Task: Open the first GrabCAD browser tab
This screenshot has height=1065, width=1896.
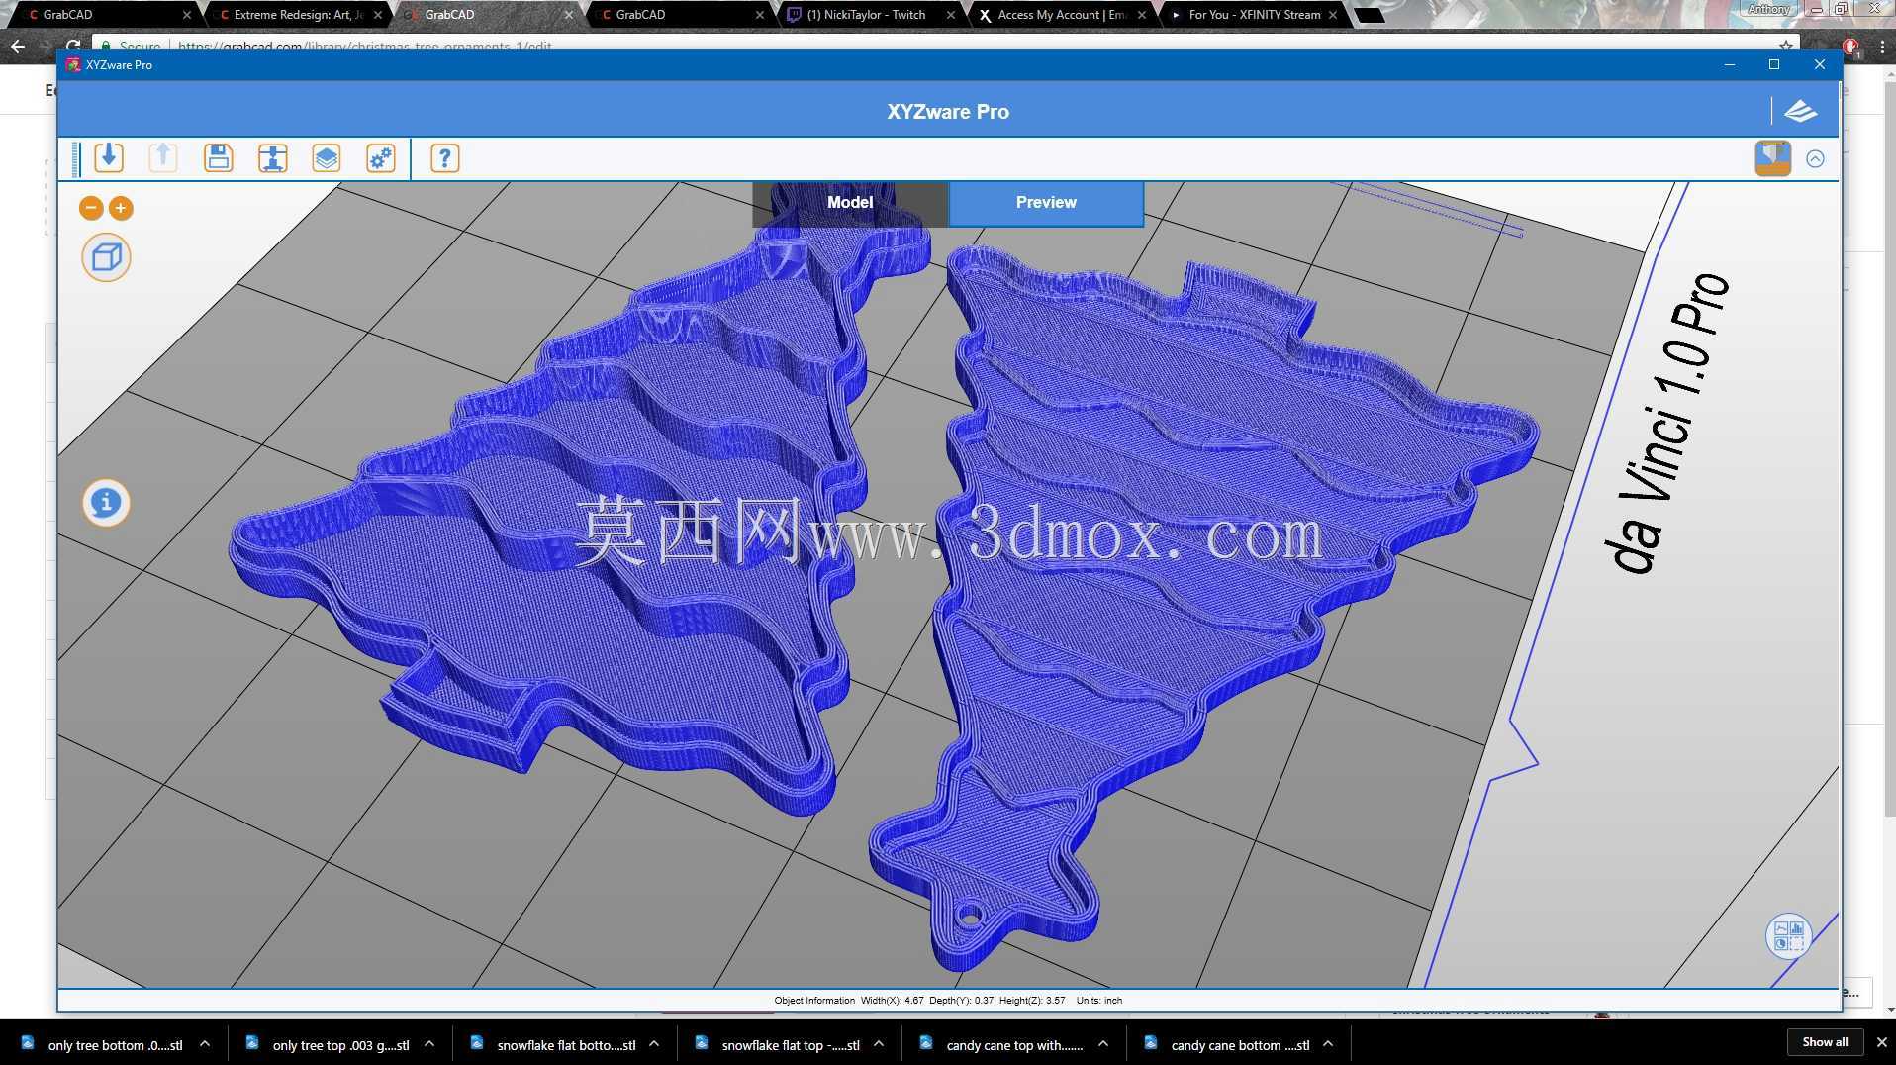Action: (104, 15)
